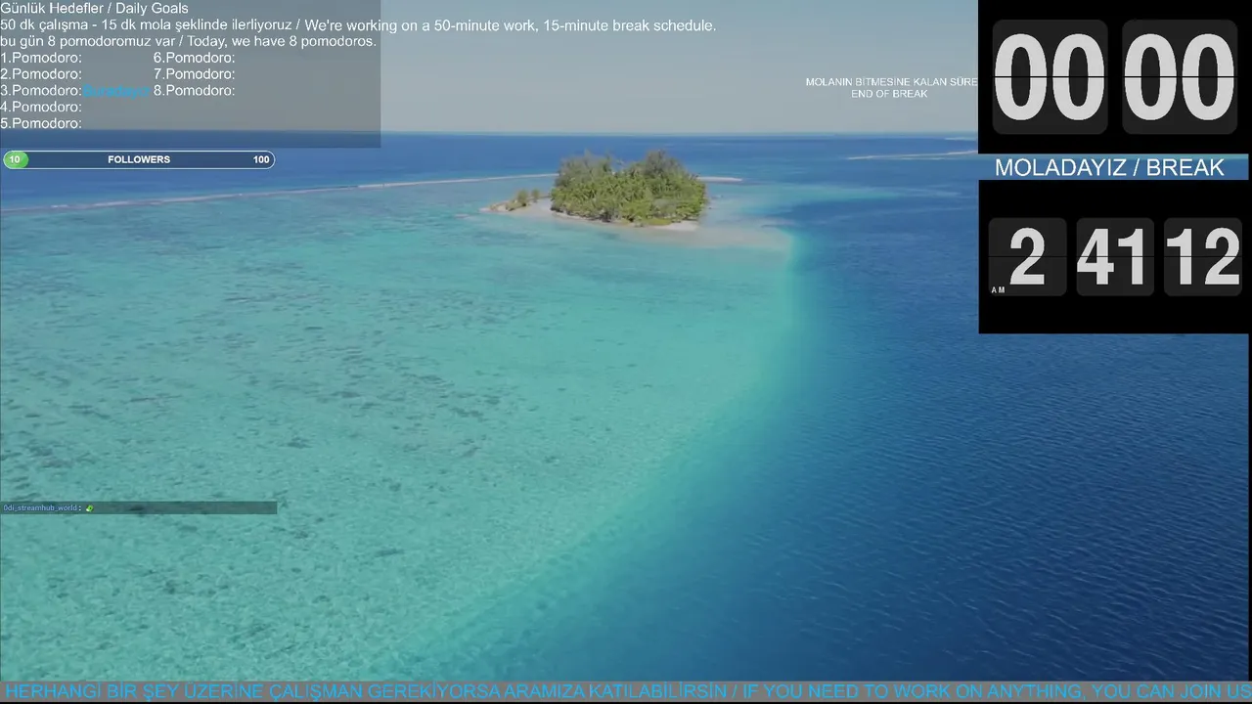Click the '4.Pomodoro:' goal line

click(x=41, y=108)
